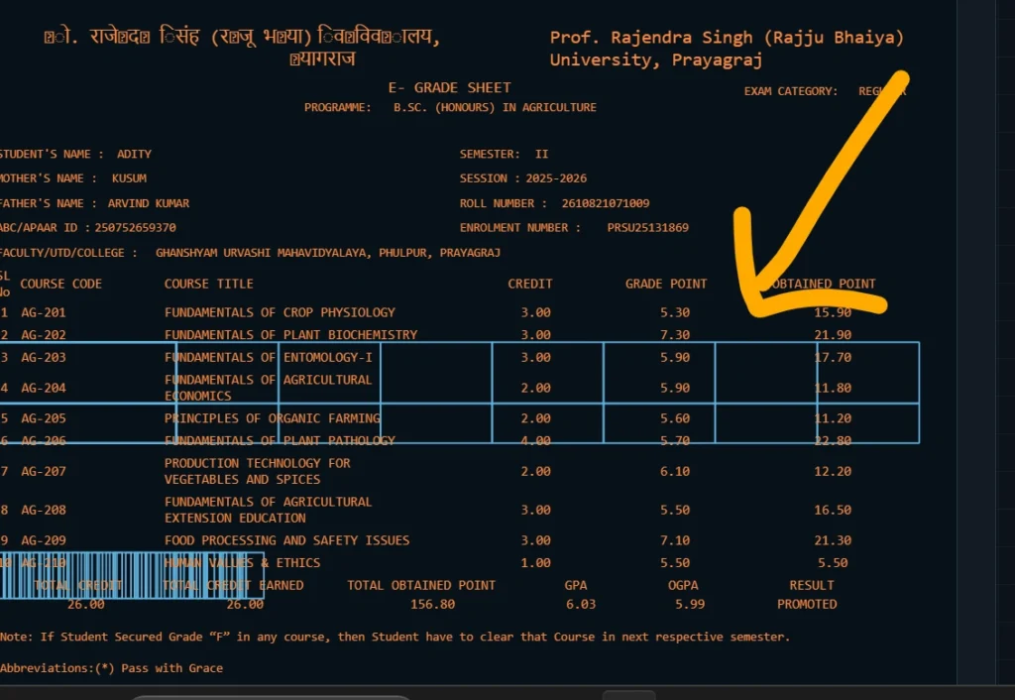Click GPA value 6.03
Screen dimensions: 1015x700
click(x=580, y=604)
